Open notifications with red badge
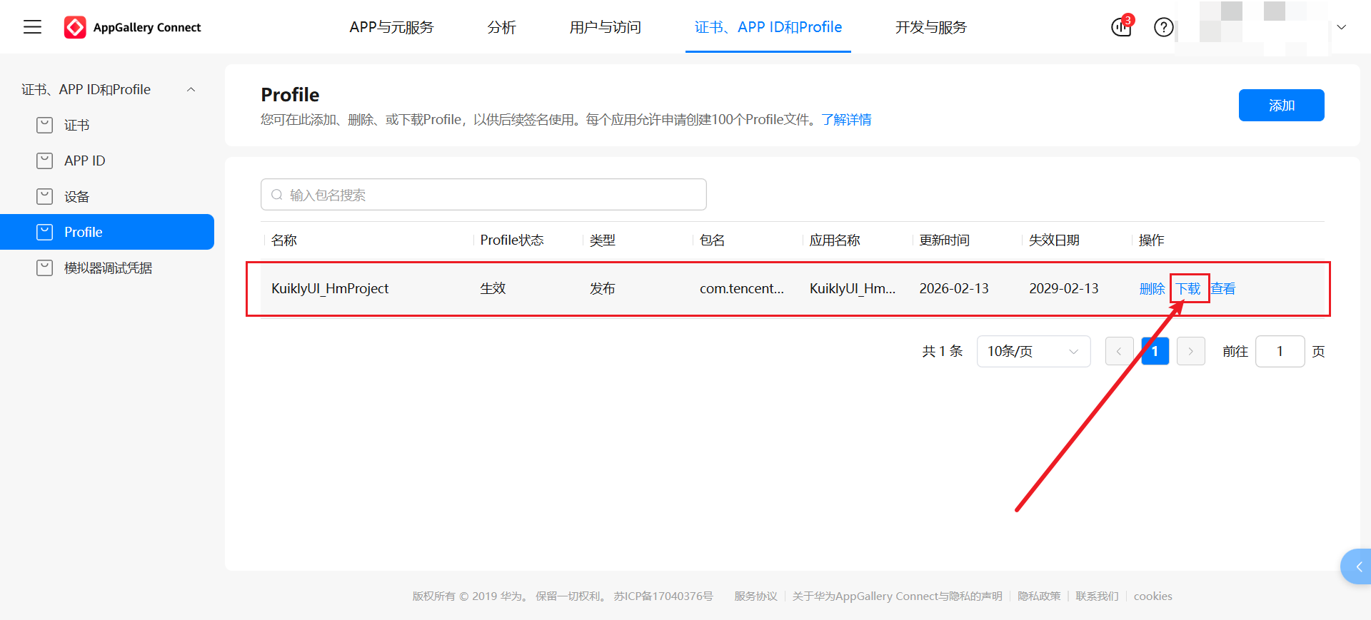Viewport: 1371px width, 620px height. 1122,26
